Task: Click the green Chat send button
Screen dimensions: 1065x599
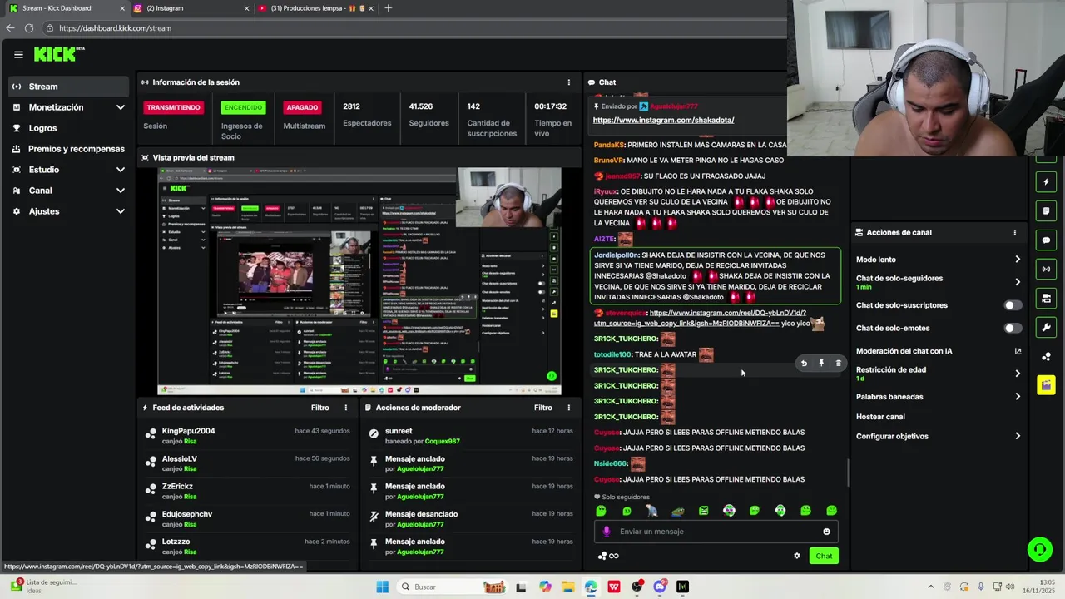Action: coord(824,556)
